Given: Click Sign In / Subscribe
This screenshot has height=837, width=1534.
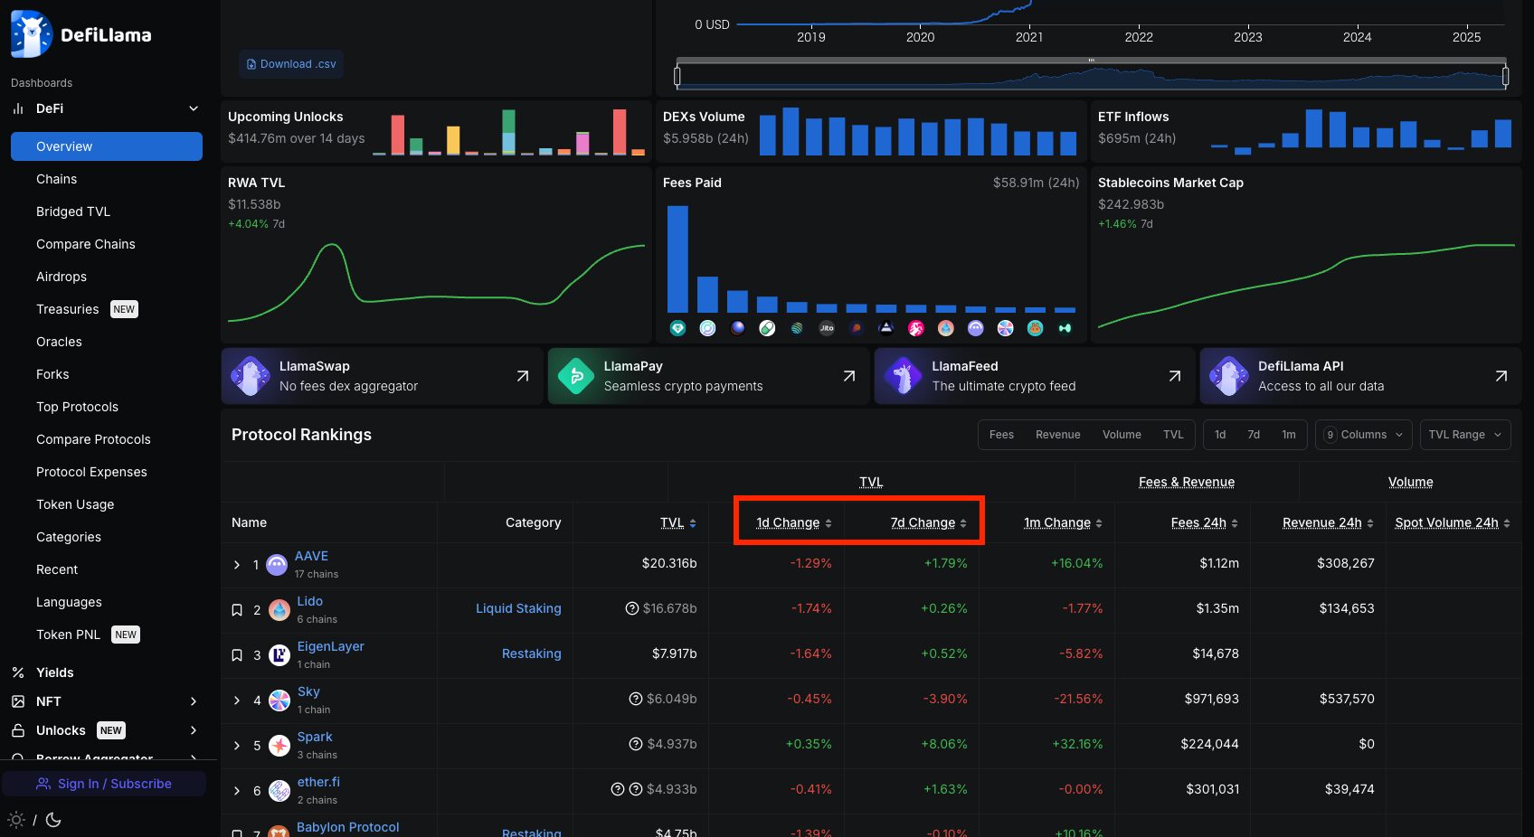Looking at the screenshot, I should pyautogui.click(x=104, y=784).
